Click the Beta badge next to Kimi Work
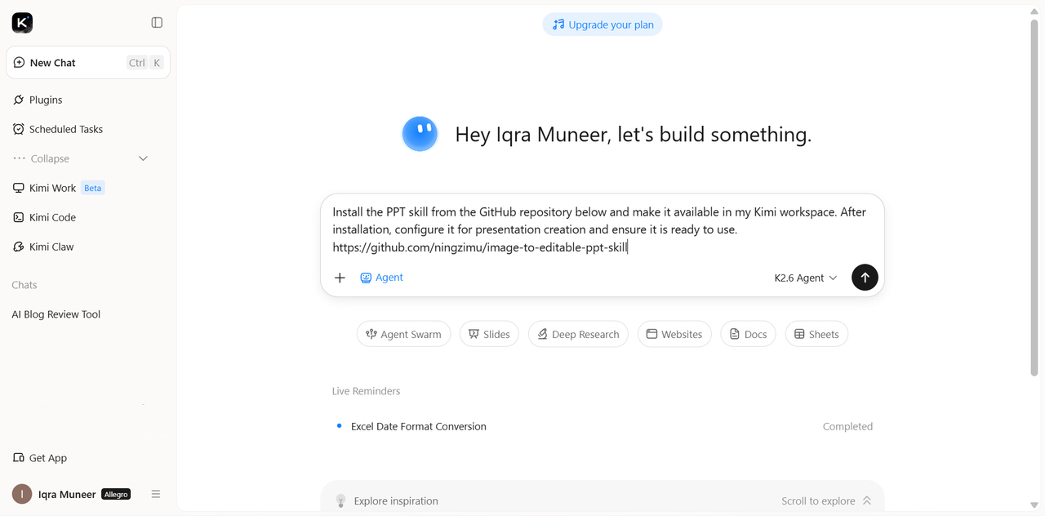This screenshot has height=516, width=1045. click(93, 188)
